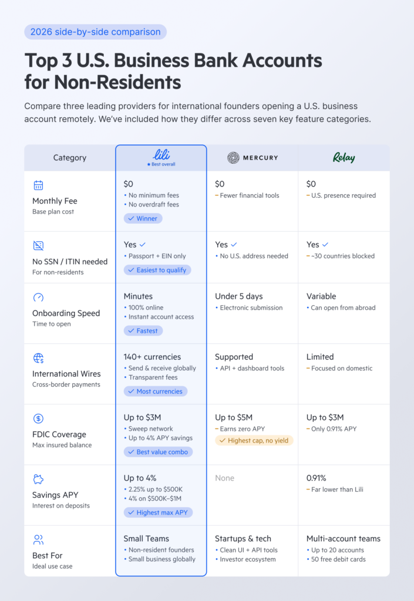Click 'Far lower than Lili' text

pyautogui.click(x=337, y=489)
